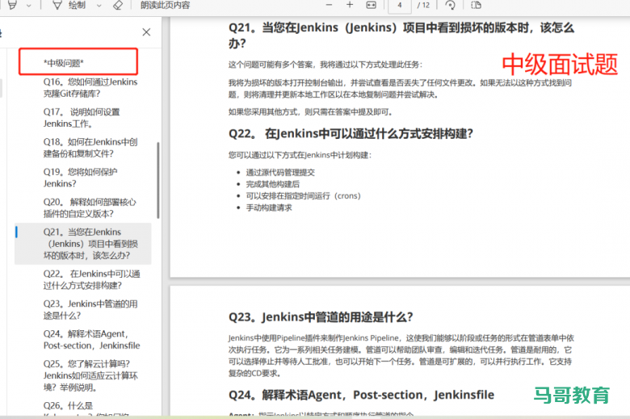
Task: Select Q21 broken build outline entry
Action: (90, 243)
